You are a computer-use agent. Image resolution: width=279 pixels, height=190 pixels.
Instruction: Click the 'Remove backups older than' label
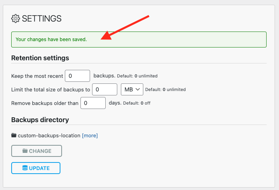pos(45,103)
